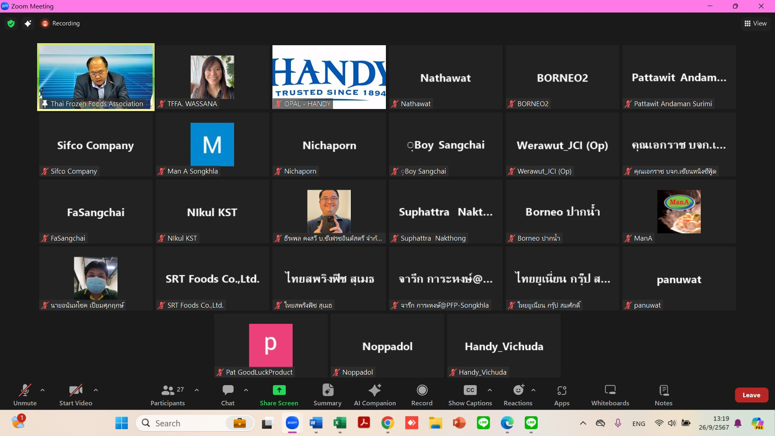Open the Notes tool
Viewport: 775px width, 436px height.
(663, 395)
